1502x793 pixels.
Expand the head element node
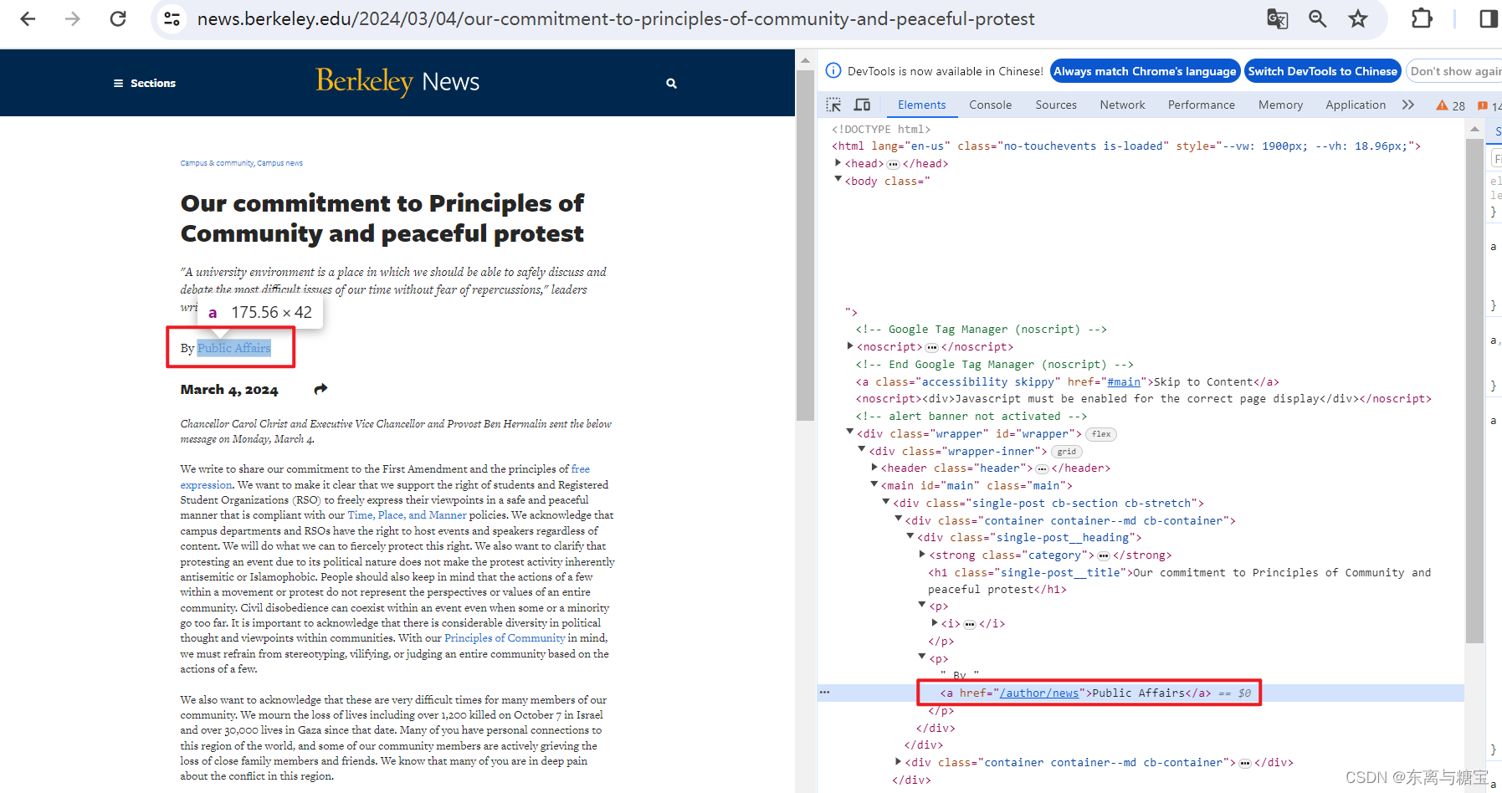pos(838,163)
